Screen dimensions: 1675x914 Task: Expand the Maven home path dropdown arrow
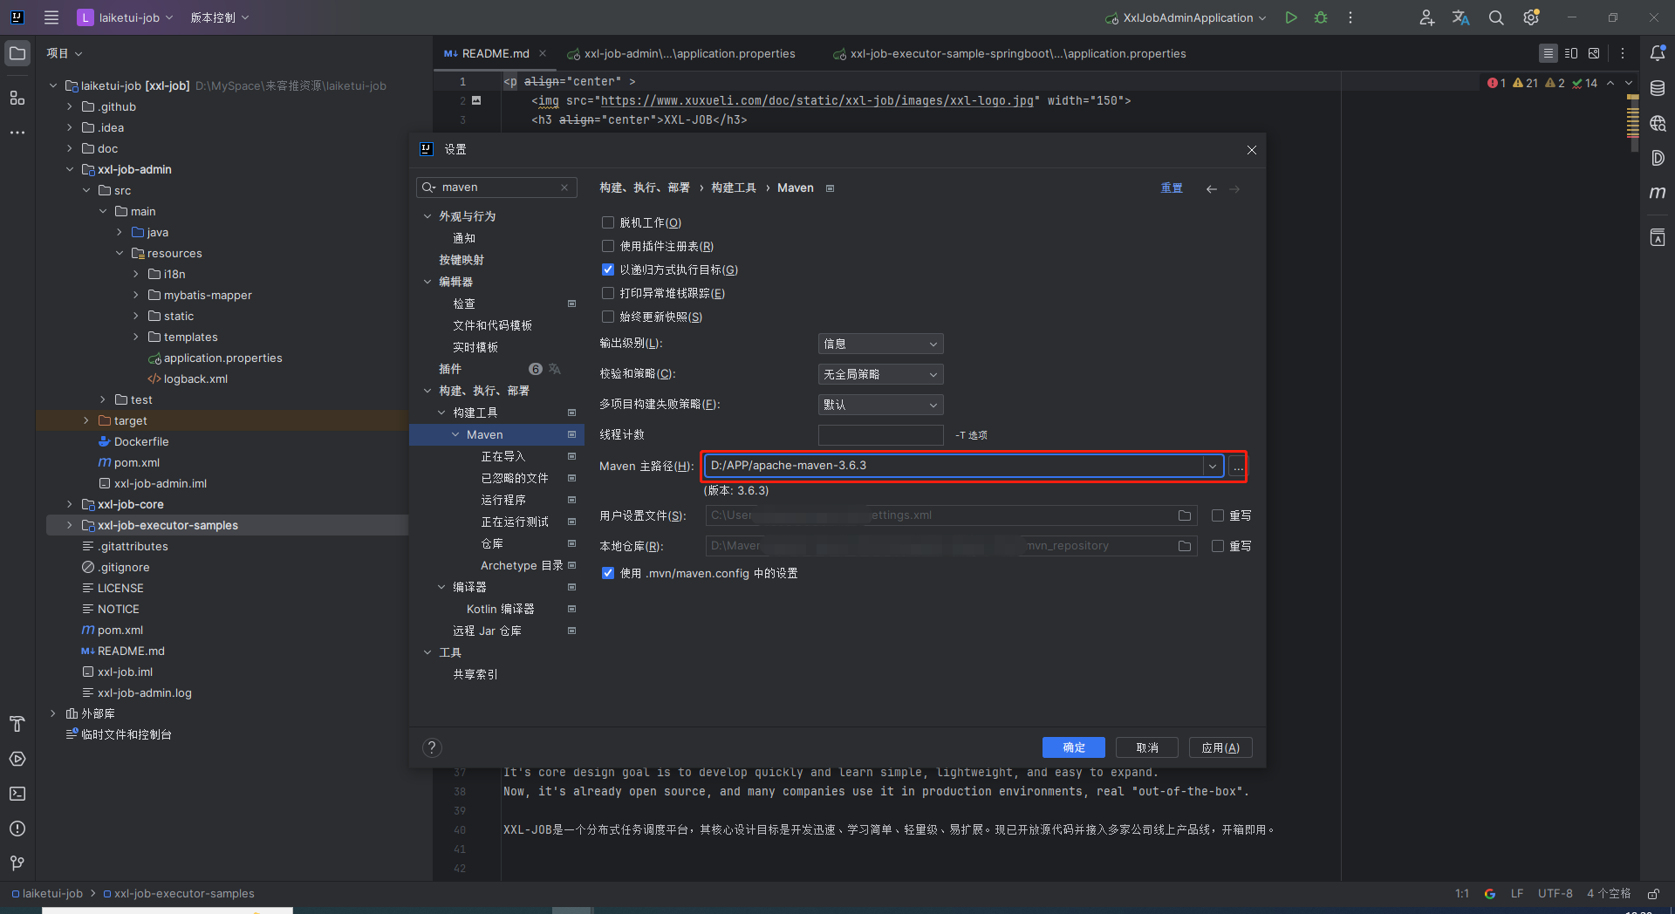coord(1212,466)
